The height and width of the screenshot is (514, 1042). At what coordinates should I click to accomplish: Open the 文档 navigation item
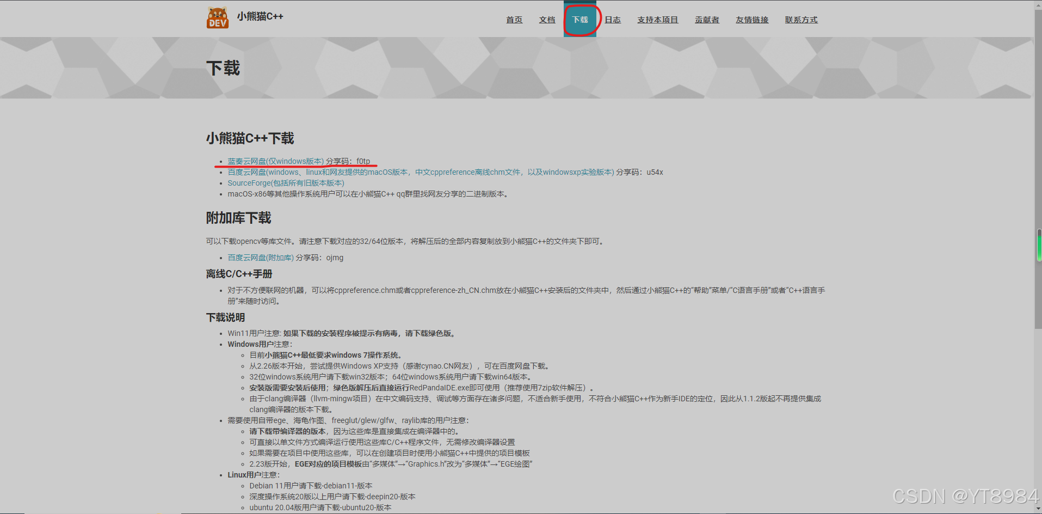click(547, 20)
